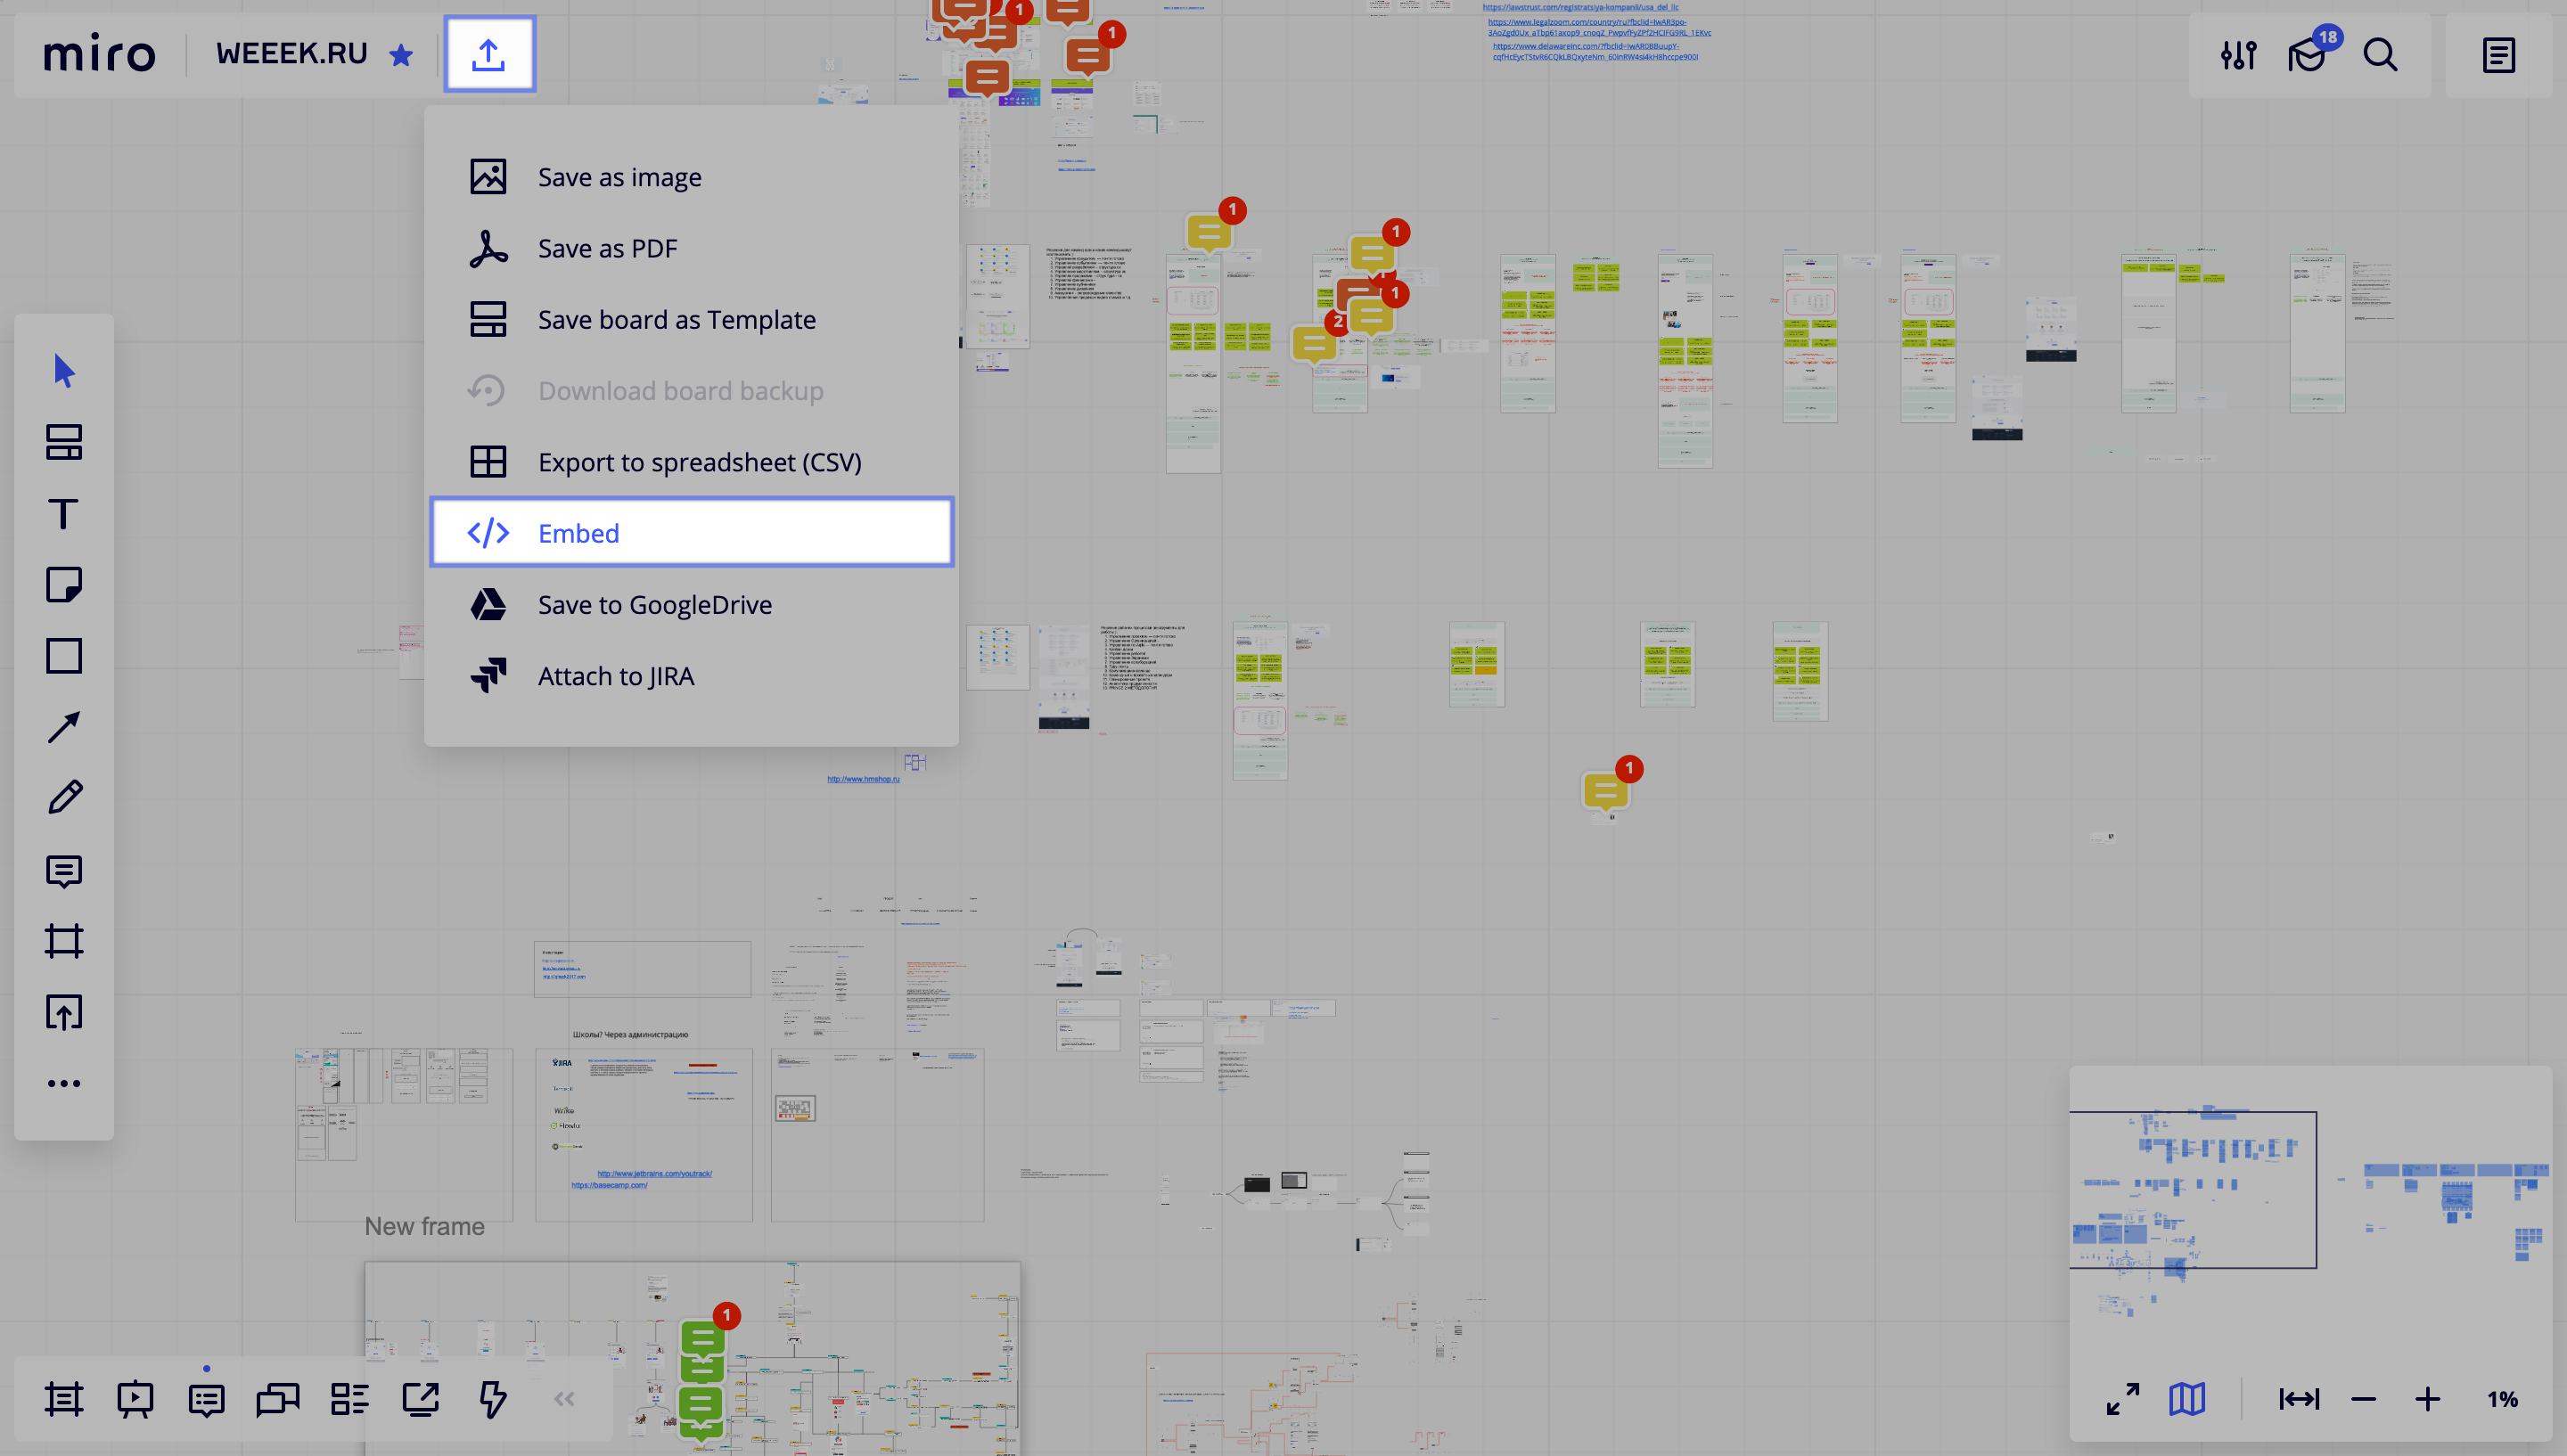Select Export to spreadsheet CSV
Viewport: 2567px width, 1456px height.
[700, 462]
